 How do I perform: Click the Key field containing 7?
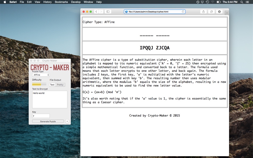(x=41, y=116)
